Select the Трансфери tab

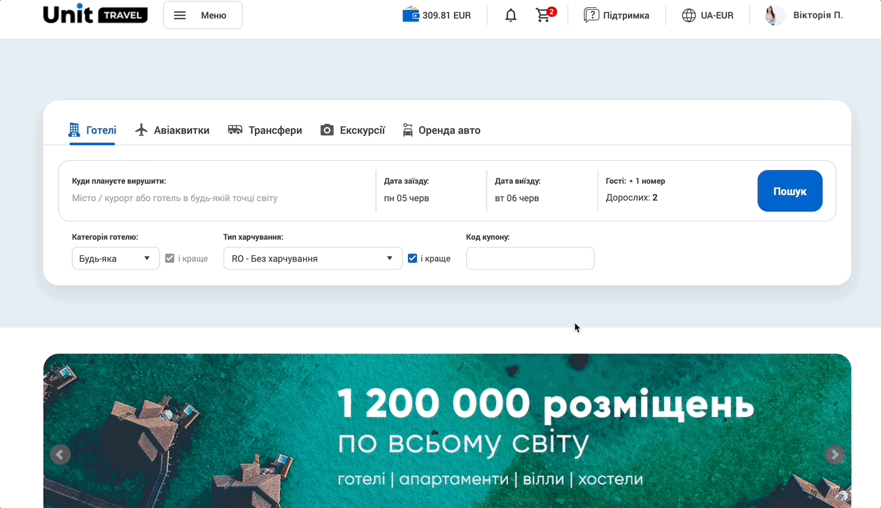(265, 130)
